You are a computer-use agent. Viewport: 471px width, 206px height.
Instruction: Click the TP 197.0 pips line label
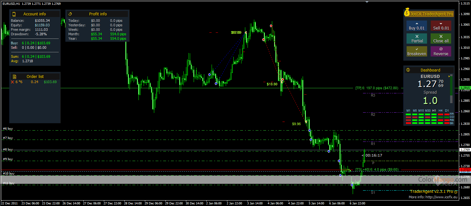[377, 88]
